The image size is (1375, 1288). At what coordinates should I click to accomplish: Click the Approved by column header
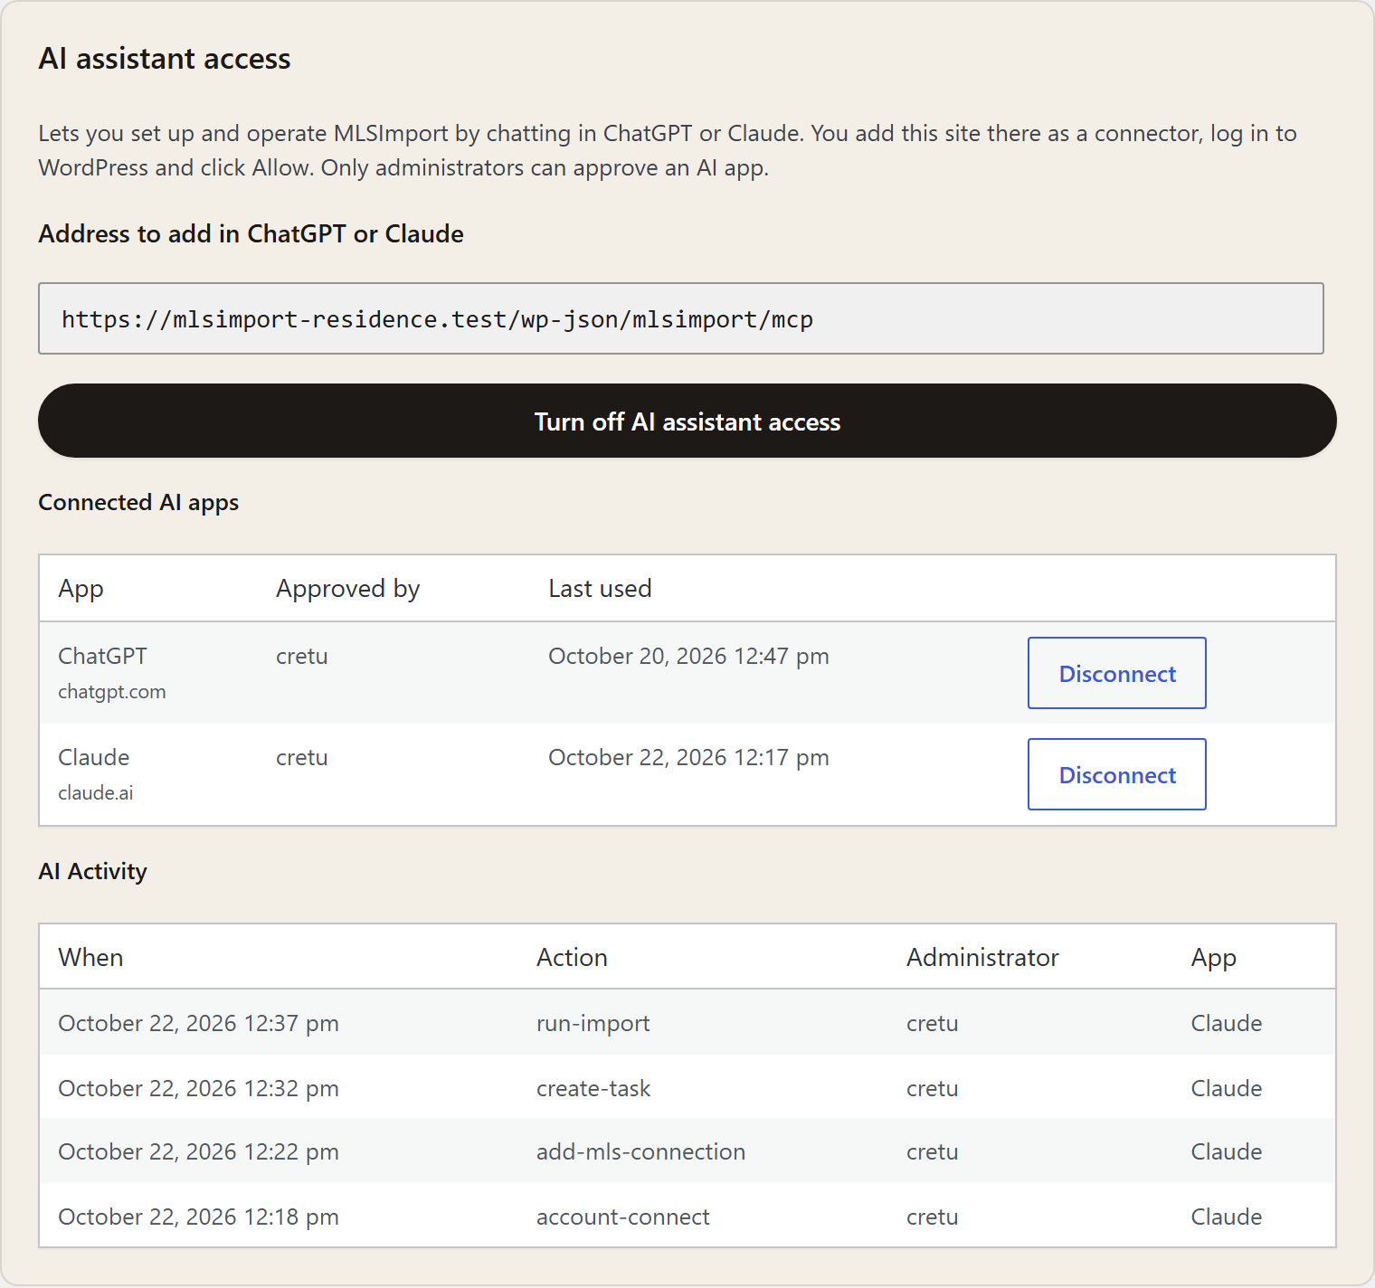(x=347, y=589)
